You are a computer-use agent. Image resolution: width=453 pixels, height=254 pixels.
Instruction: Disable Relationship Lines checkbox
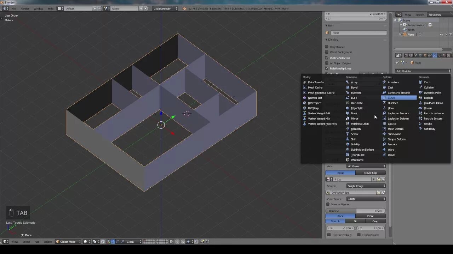[x=327, y=68]
